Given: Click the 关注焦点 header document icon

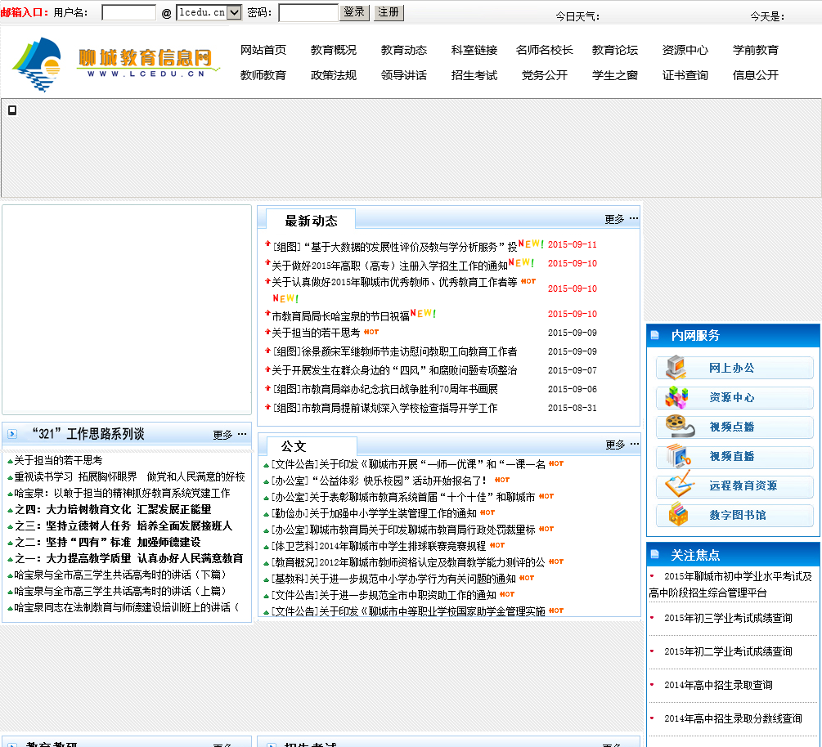Looking at the screenshot, I should [x=654, y=554].
